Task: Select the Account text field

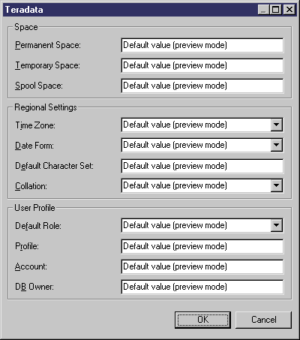Action: point(202,266)
